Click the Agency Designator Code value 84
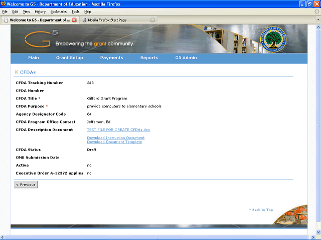The height and width of the screenshot is (240, 321). 89,114
